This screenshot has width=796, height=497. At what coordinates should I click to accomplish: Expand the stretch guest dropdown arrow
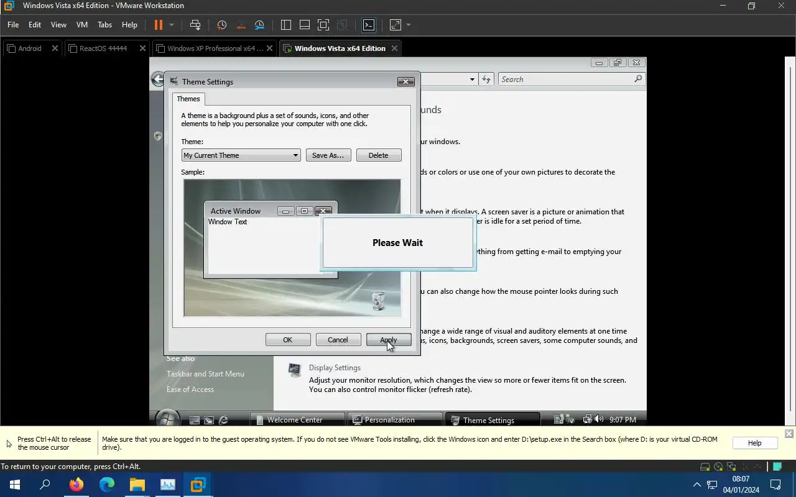409,25
